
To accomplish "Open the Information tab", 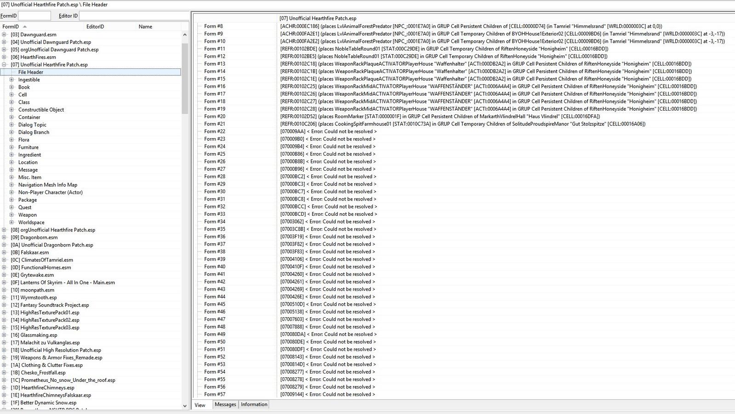I will (254, 404).
